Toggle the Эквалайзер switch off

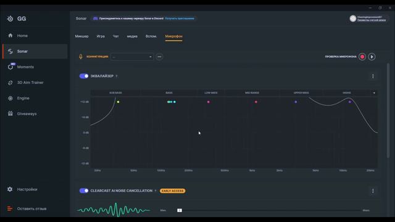point(84,76)
